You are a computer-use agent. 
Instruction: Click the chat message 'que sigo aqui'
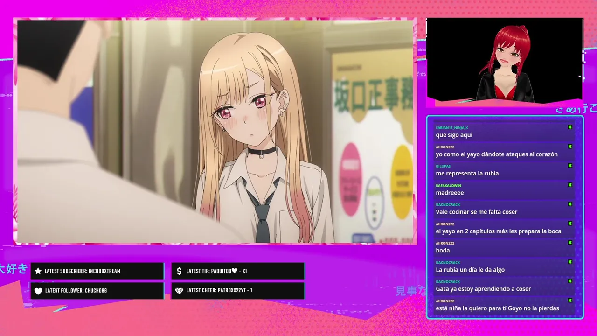click(x=454, y=135)
